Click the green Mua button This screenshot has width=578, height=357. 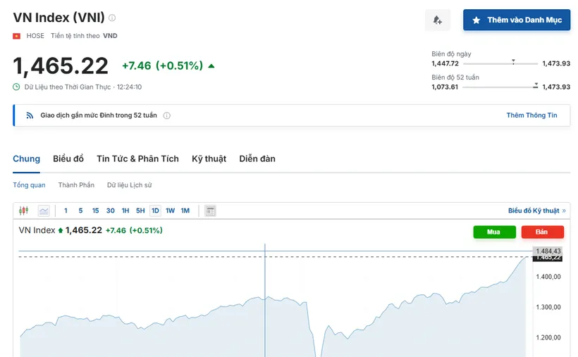click(x=494, y=232)
